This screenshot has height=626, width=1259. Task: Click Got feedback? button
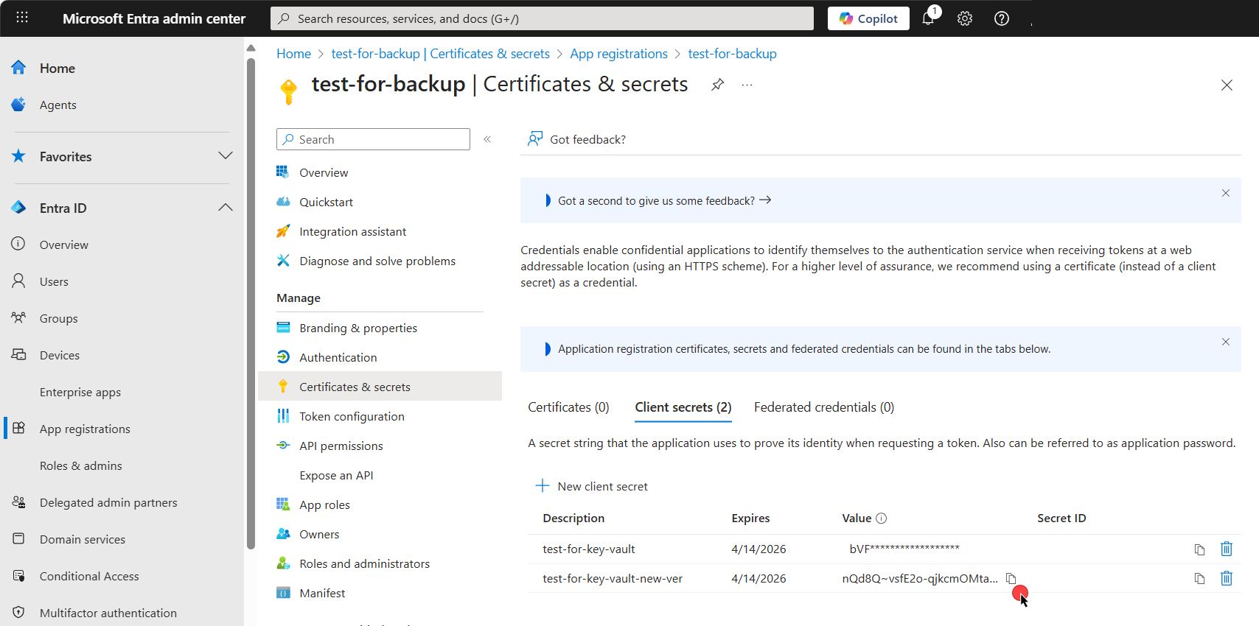pyautogui.click(x=577, y=139)
